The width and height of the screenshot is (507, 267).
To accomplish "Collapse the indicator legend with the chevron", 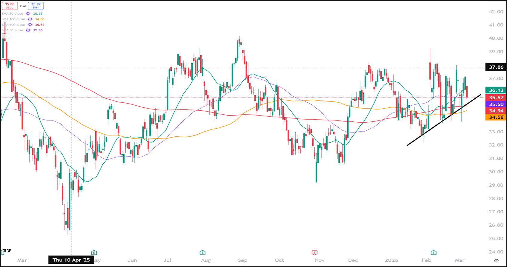I will pyautogui.click(x=6, y=36).
